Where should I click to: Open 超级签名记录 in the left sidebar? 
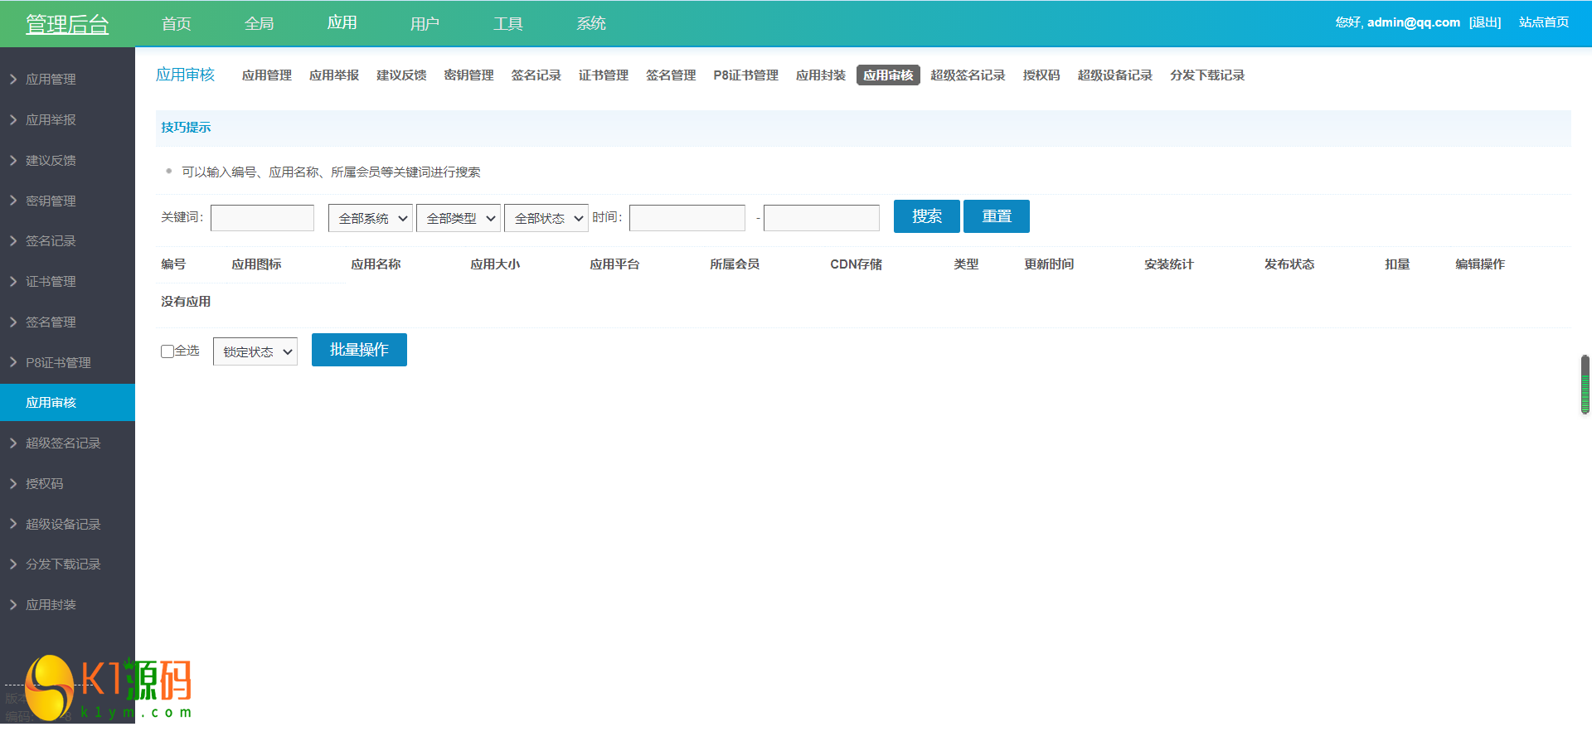(63, 443)
